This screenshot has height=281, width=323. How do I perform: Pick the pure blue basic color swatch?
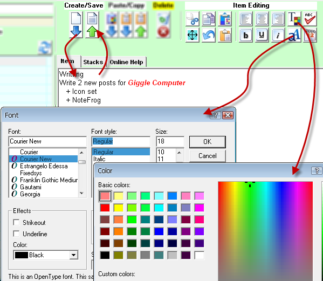point(159,231)
